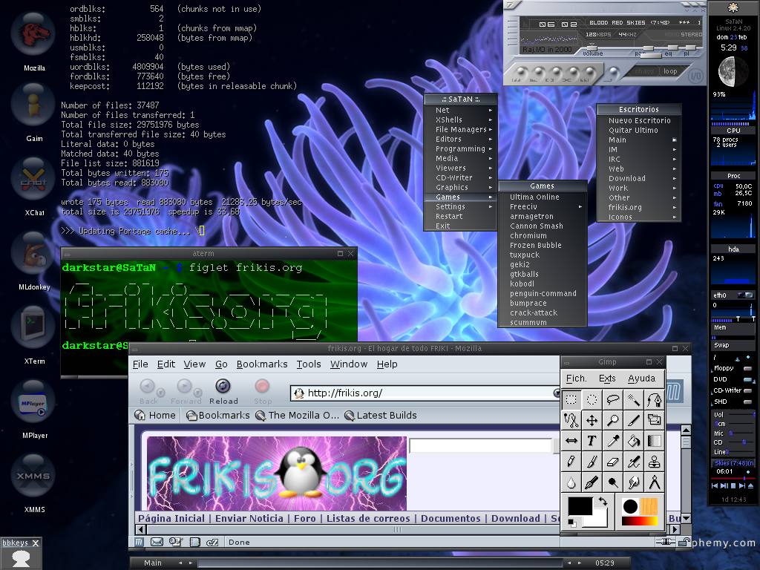Select the Crop knife tool in Gimp
Screen dimensions: 760x570
click(x=634, y=420)
